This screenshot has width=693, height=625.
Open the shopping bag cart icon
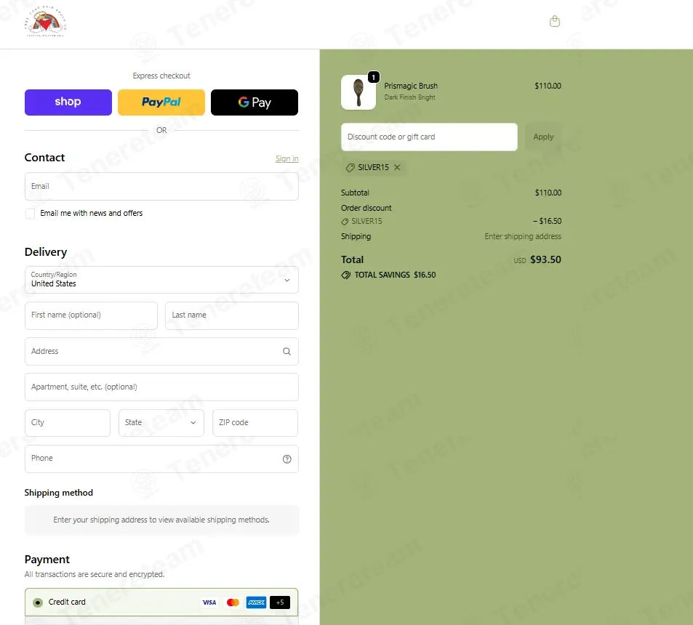pos(555,21)
